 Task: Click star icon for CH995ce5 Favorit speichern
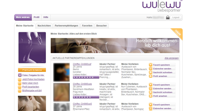tap(151, 104)
